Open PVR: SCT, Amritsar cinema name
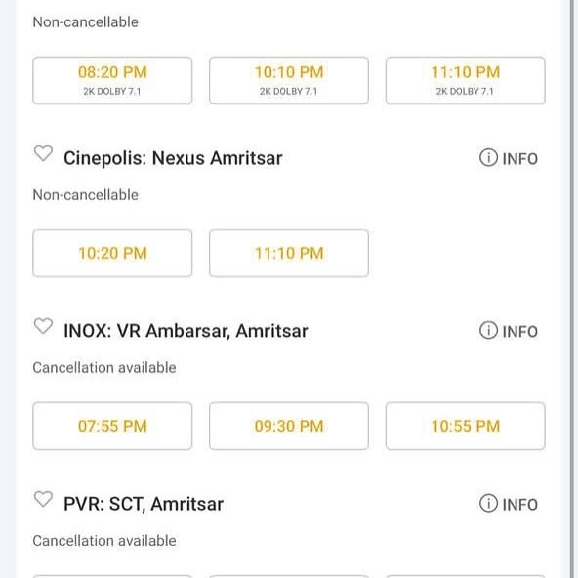The height and width of the screenshot is (578, 578). [144, 504]
